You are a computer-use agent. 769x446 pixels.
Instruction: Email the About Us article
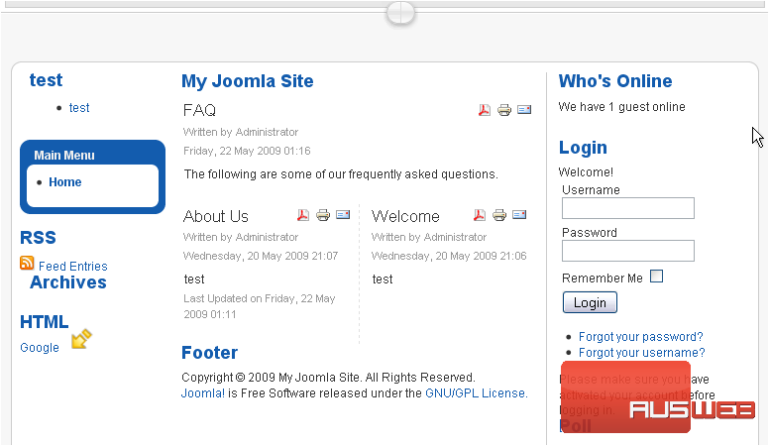[343, 215]
